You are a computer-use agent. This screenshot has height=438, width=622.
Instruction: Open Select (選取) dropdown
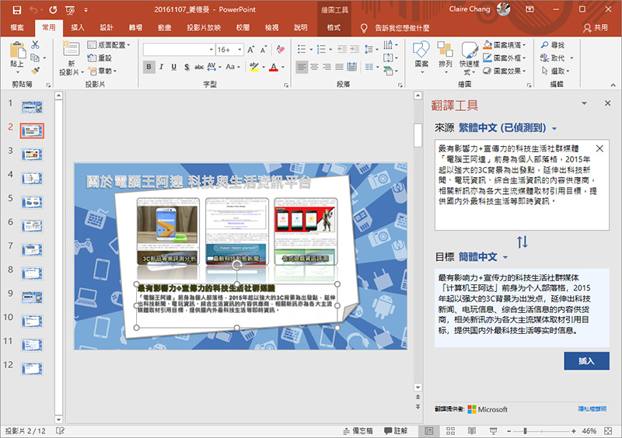555,71
